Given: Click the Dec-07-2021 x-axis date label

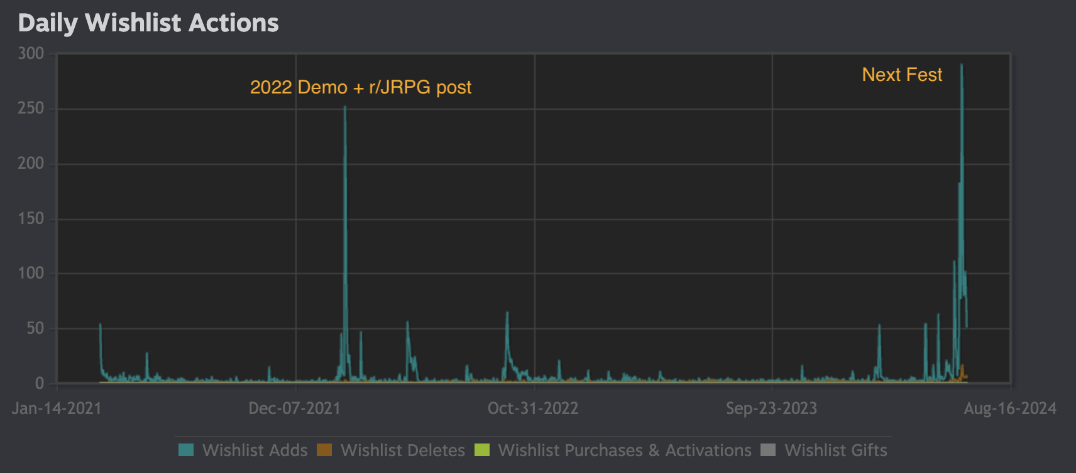Looking at the screenshot, I should pyautogui.click(x=294, y=408).
